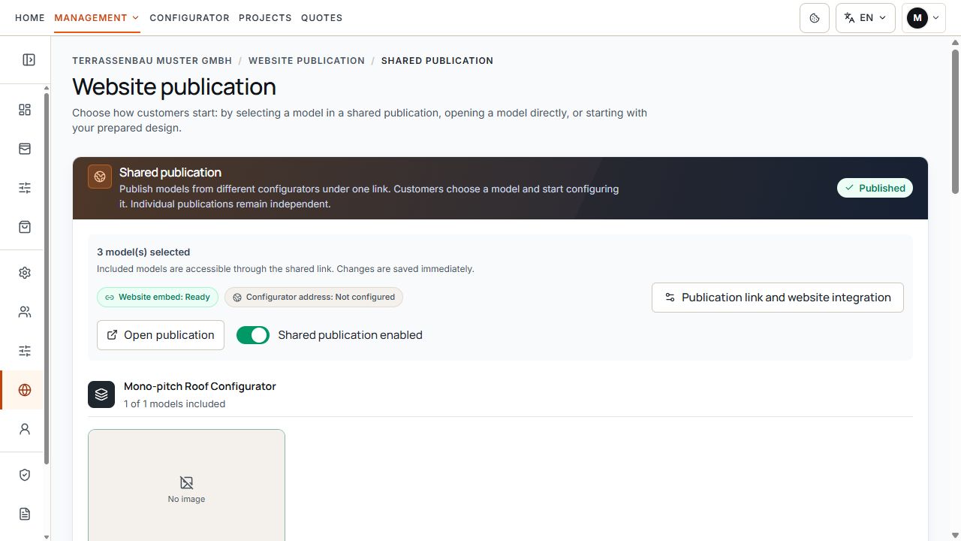
Task: Open the shopping bag icon in sidebar
Action: 25,227
